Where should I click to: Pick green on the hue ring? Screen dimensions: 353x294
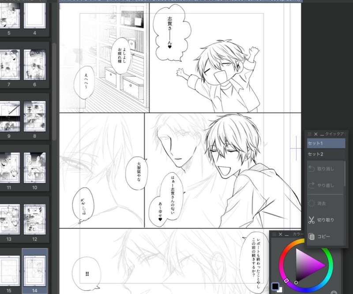330,257
